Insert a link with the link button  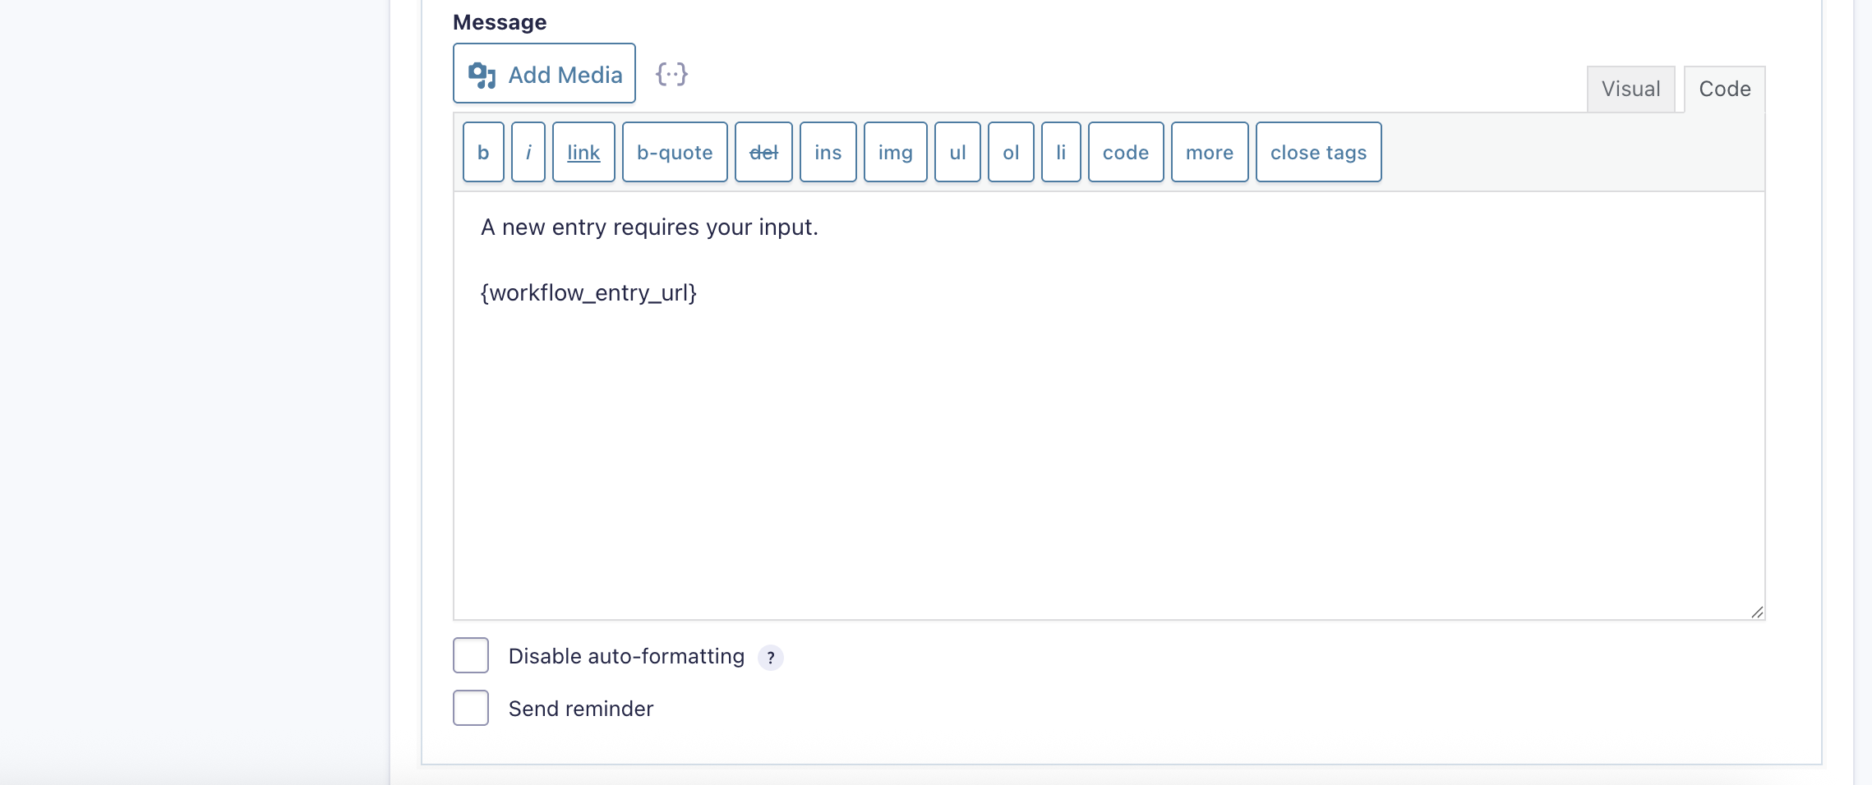pos(583,153)
